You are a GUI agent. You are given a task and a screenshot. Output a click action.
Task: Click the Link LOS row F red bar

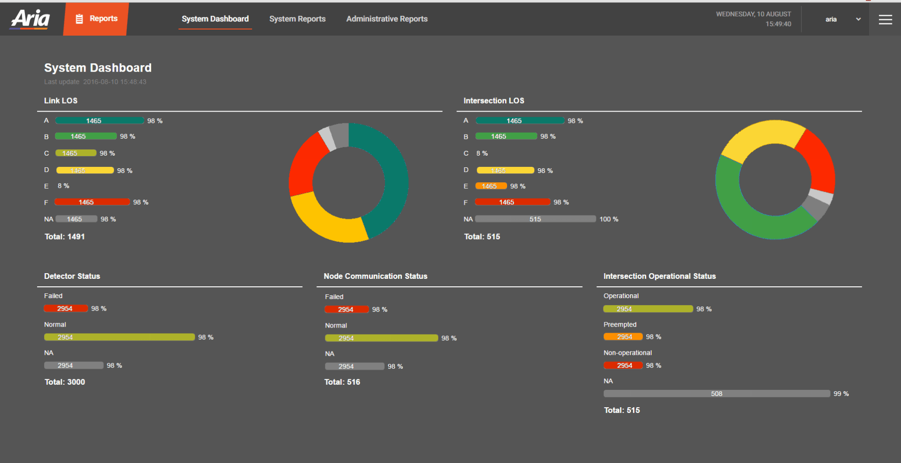point(92,202)
